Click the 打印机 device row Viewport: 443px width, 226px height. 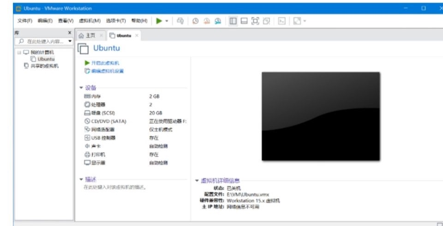[135, 155]
